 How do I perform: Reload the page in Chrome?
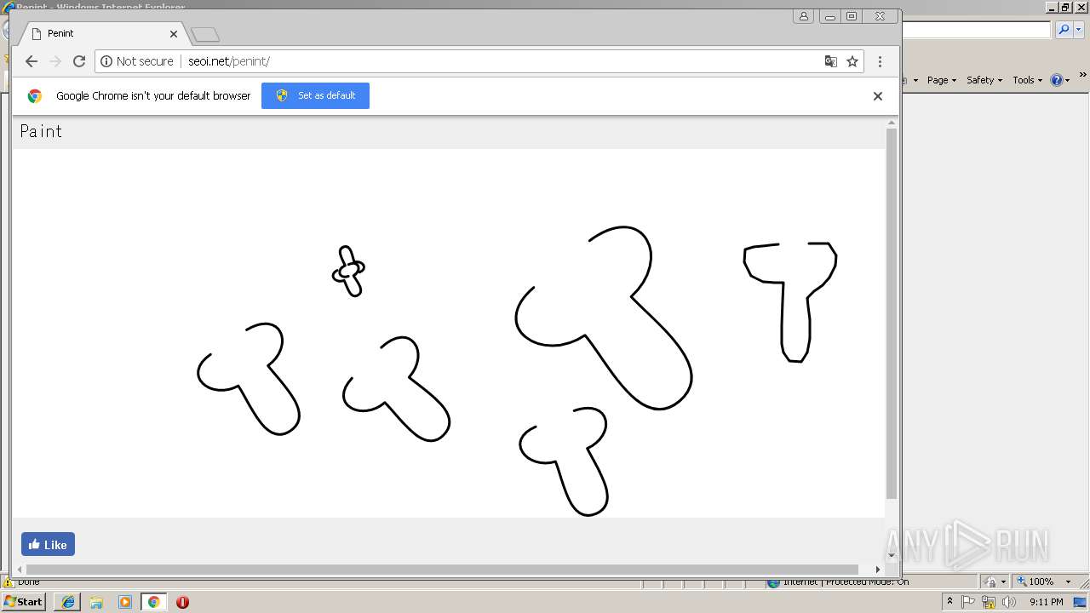[79, 61]
